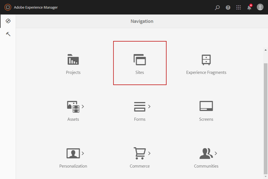The image size is (268, 179).
Task: Open the Commerce shopping cart icon
Action: [x=140, y=153]
